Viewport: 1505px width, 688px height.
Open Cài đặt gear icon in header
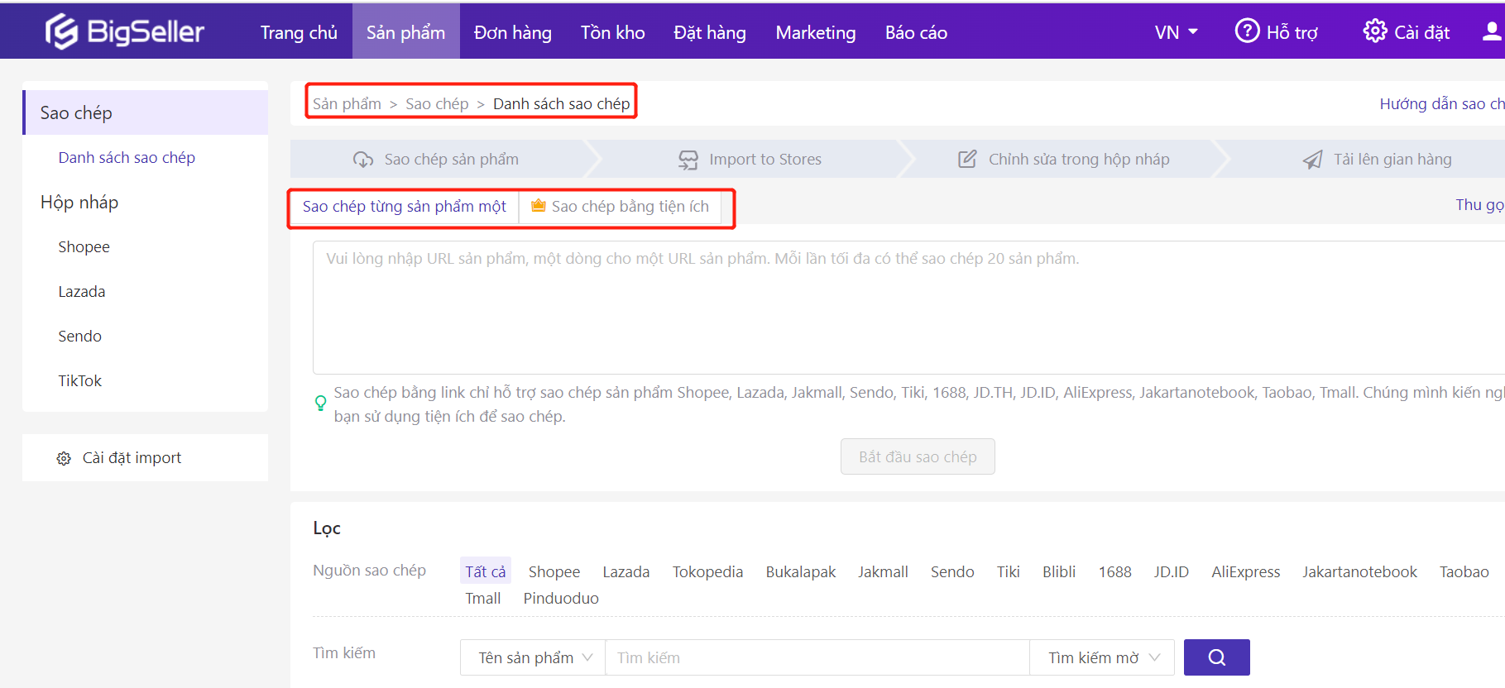[1374, 31]
